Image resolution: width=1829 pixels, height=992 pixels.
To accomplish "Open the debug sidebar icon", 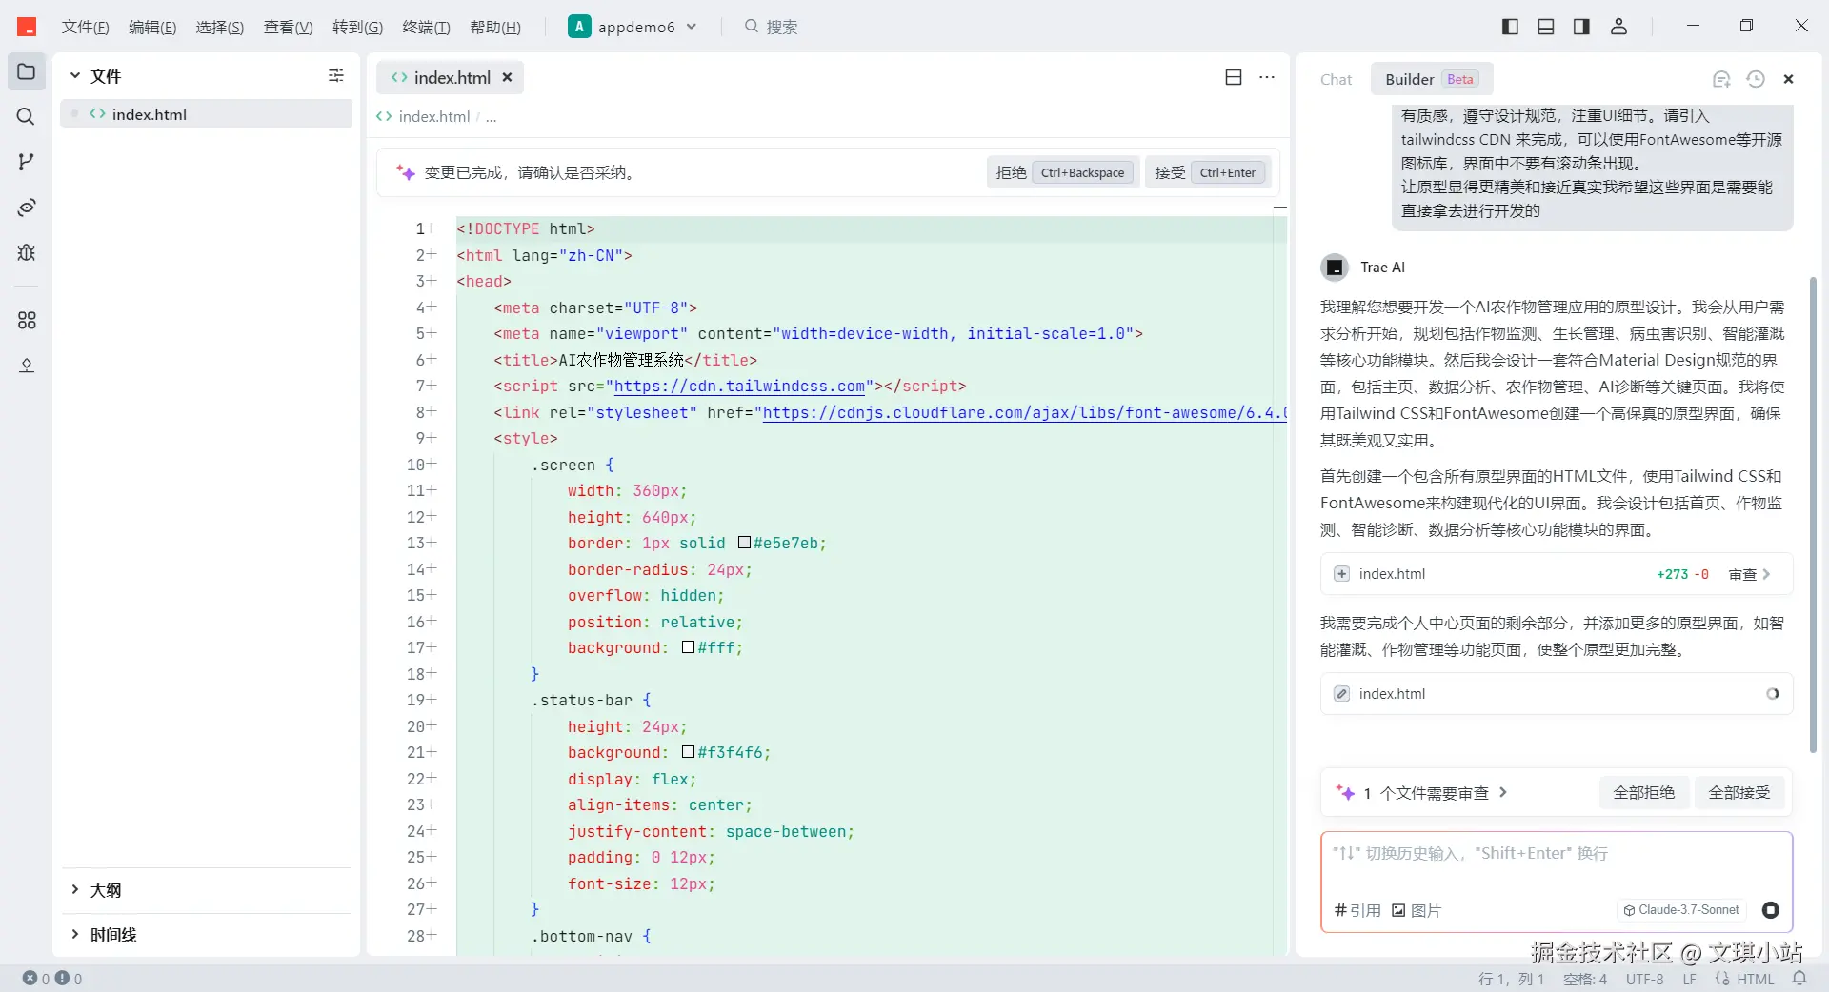I will 27,252.
